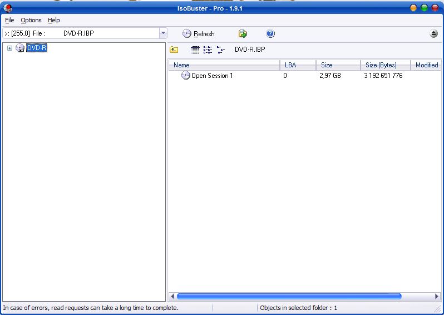Click the Refresh button
The height and width of the screenshot is (315, 444).
click(199, 34)
